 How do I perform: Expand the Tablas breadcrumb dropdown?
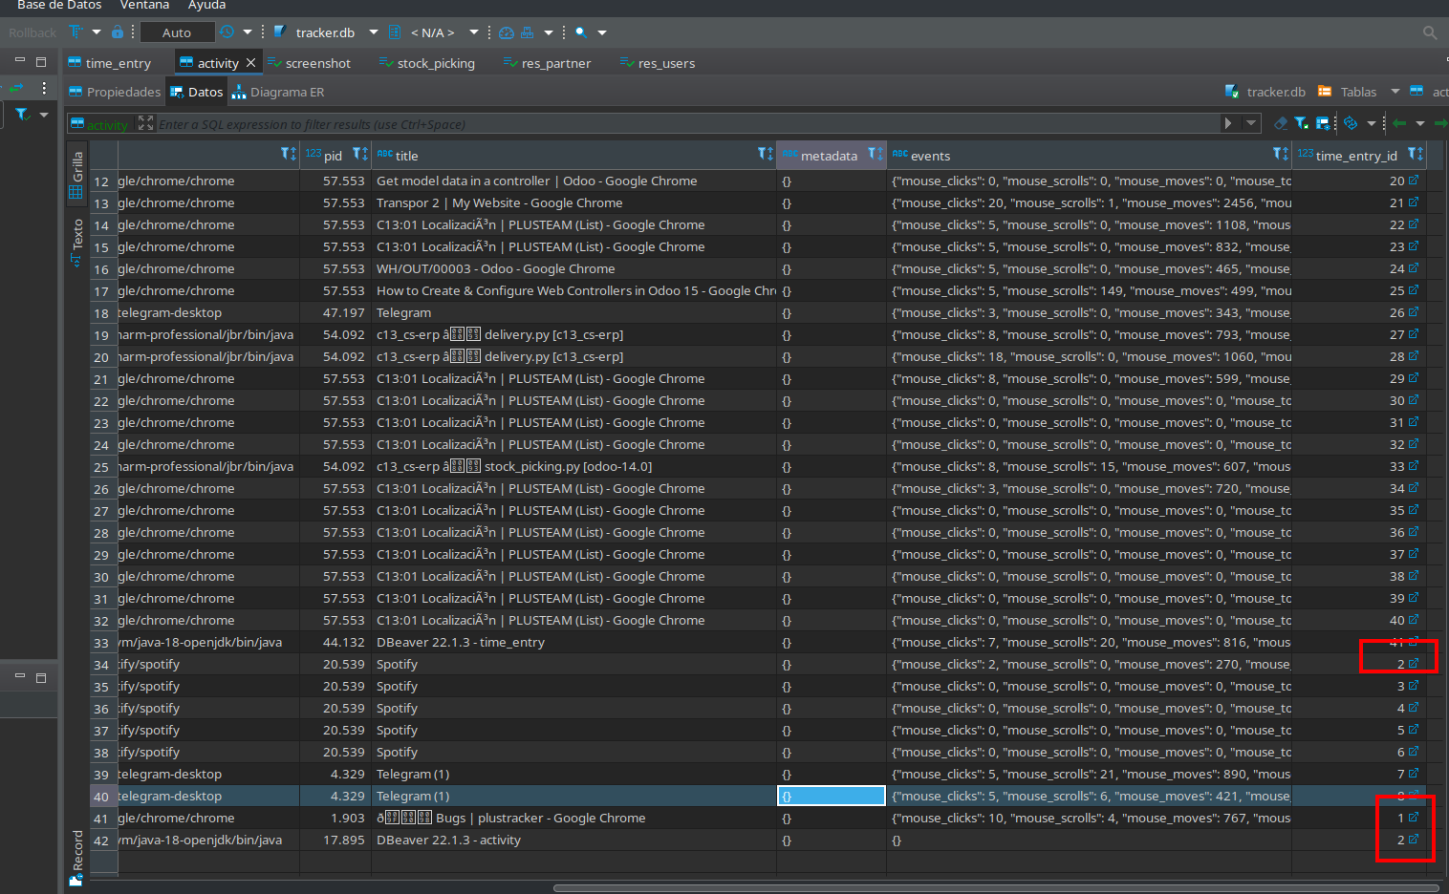tap(1395, 92)
